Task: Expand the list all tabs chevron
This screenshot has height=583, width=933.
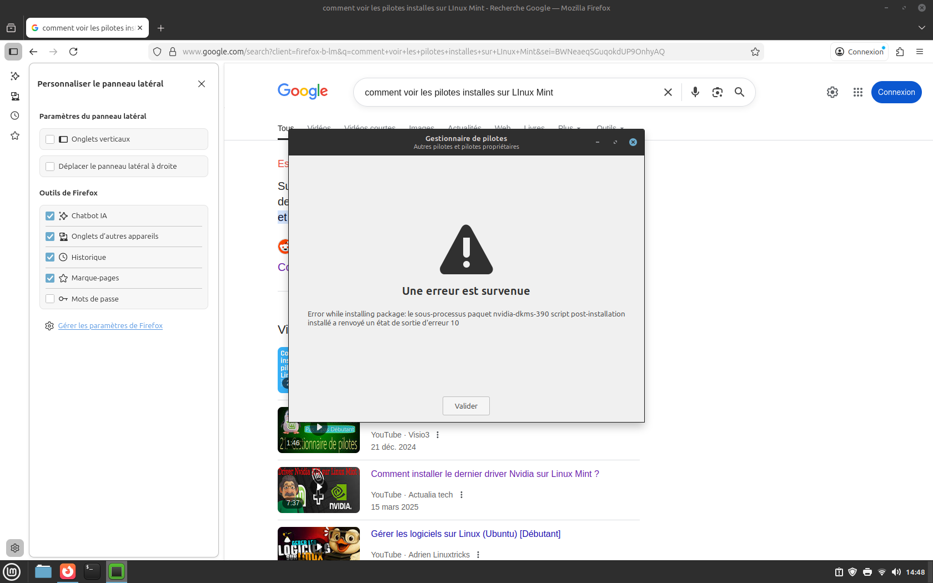Action: tap(921, 28)
